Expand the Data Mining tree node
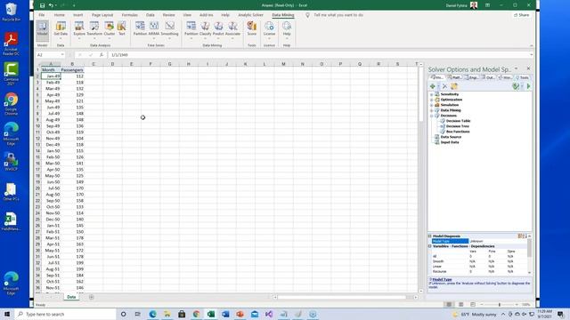The height and width of the screenshot is (320, 570). (x=431, y=110)
